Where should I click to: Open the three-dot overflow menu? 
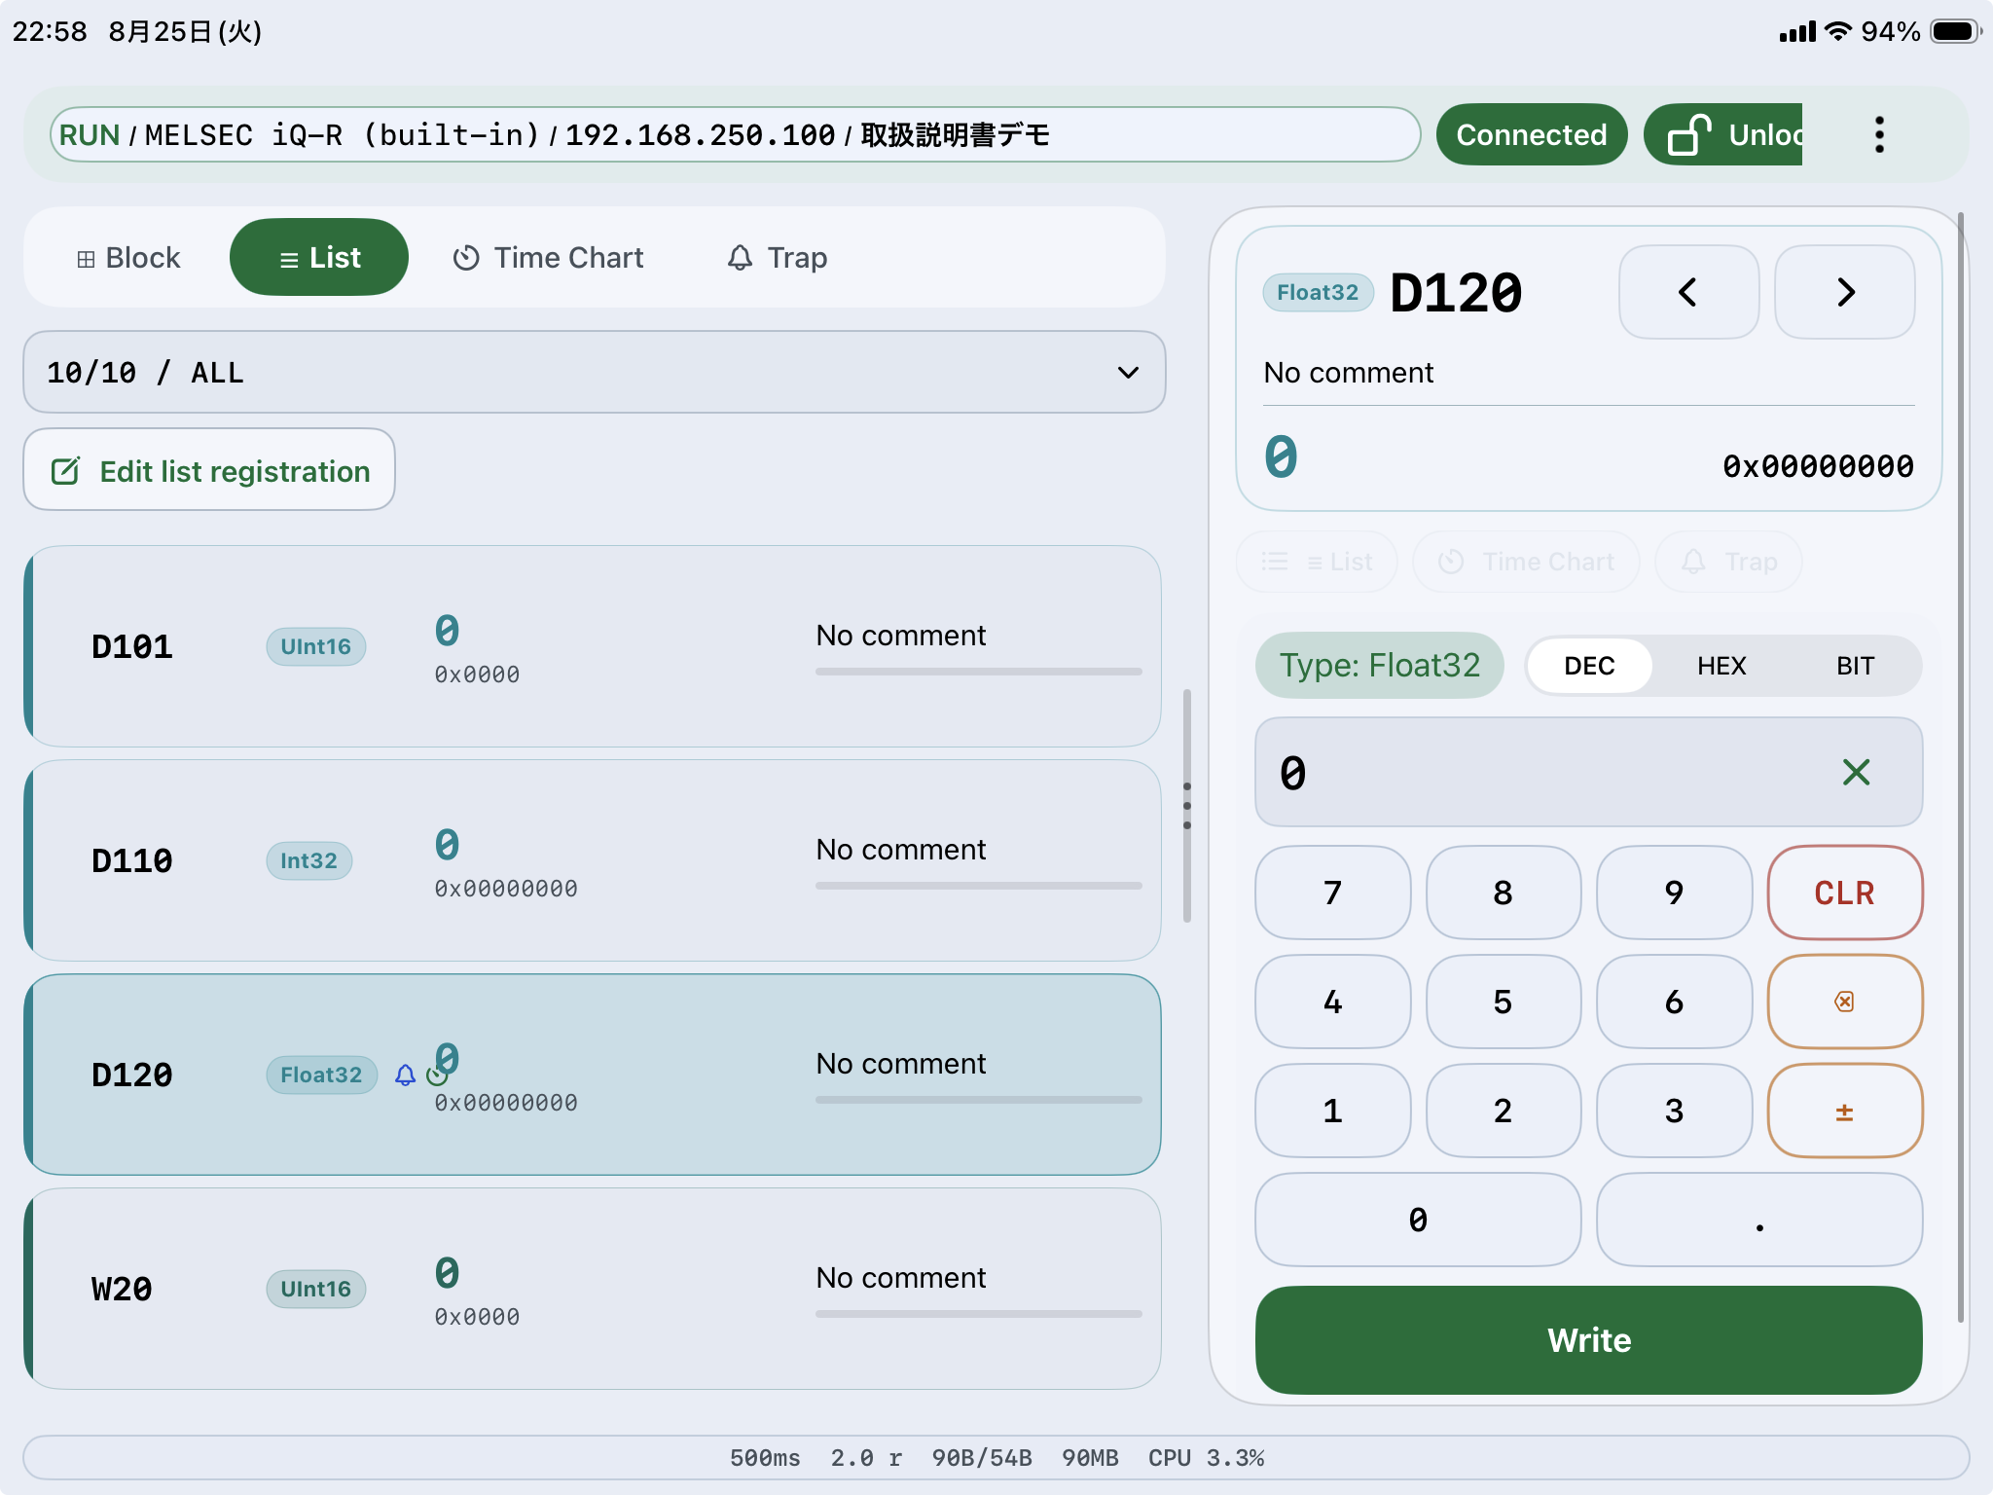(1879, 134)
